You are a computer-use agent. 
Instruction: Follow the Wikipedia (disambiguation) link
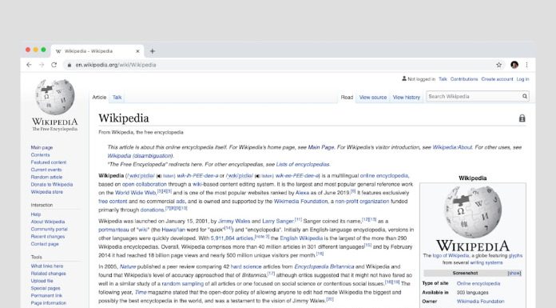pyautogui.click(x=141, y=155)
